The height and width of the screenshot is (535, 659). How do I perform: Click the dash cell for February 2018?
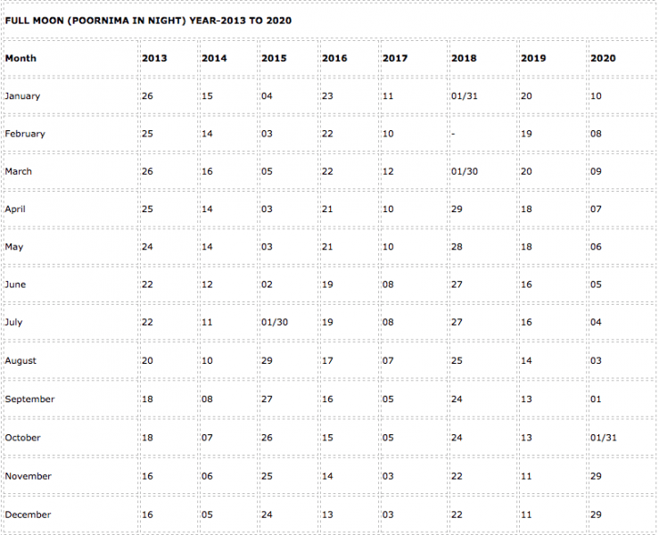click(453, 134)
